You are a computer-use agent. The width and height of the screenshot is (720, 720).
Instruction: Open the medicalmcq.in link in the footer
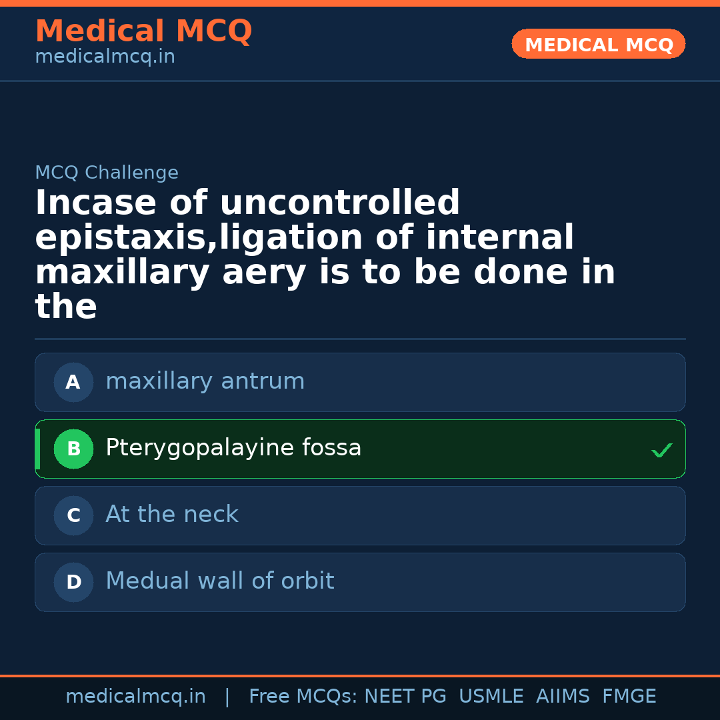tap(135, 697)
